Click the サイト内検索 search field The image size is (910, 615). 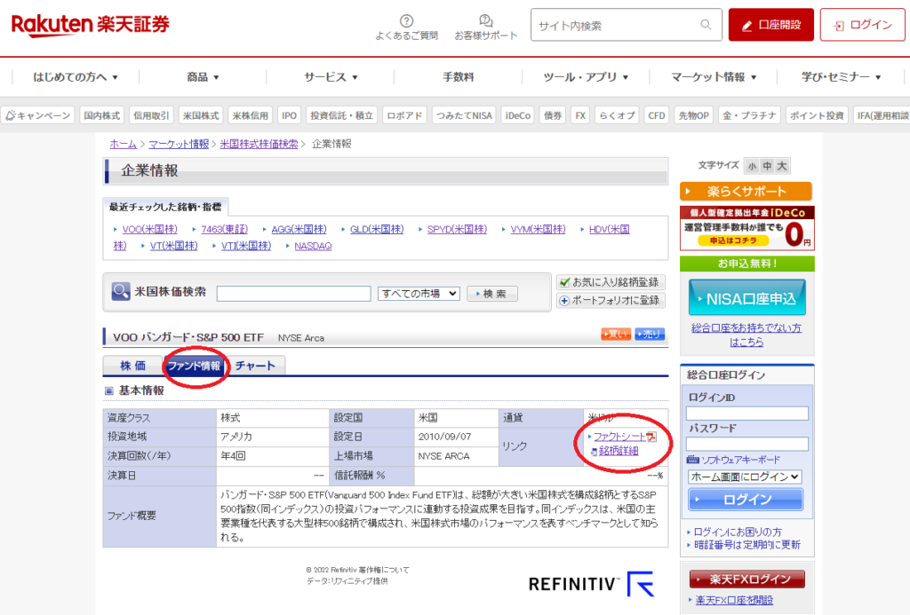(627, 25)
